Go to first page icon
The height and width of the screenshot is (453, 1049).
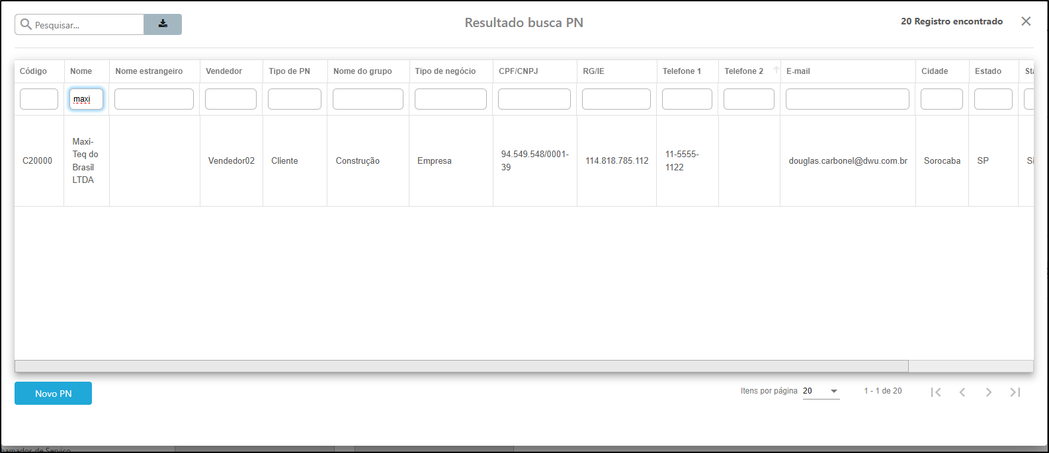click(936, 392)
